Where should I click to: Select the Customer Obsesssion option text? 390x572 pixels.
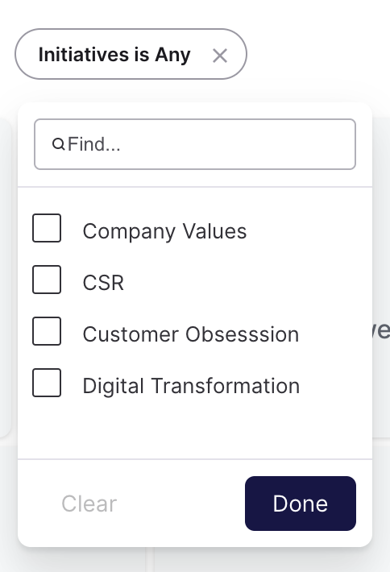(191, 334)
